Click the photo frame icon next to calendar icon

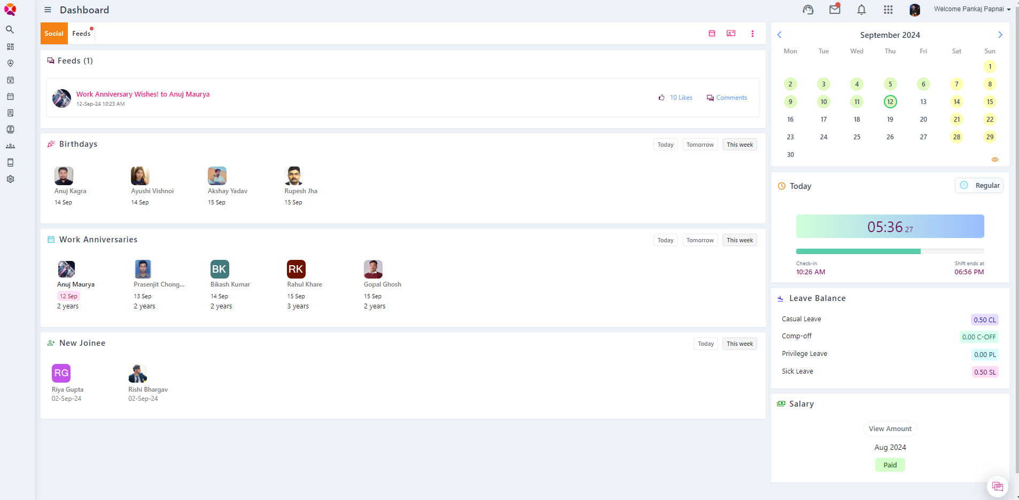(x=731, y=33)
